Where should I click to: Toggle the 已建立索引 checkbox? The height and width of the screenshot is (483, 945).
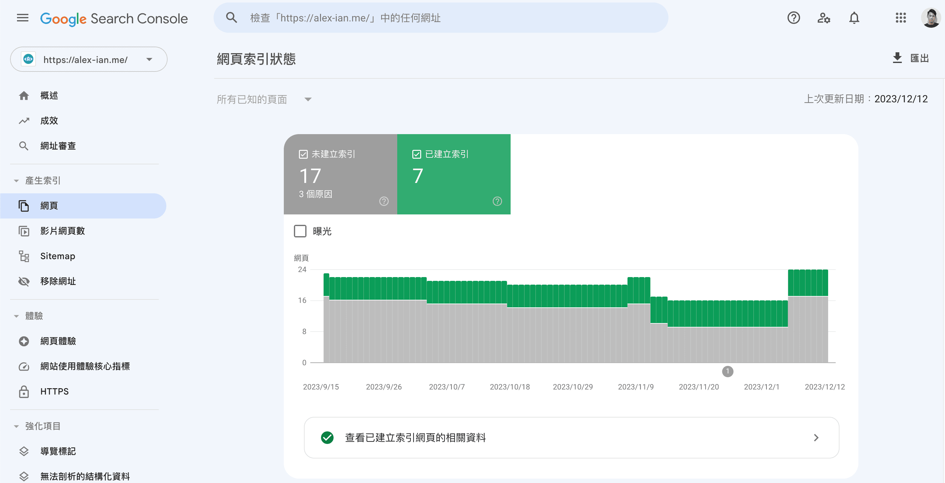click(x=416, y=154)
